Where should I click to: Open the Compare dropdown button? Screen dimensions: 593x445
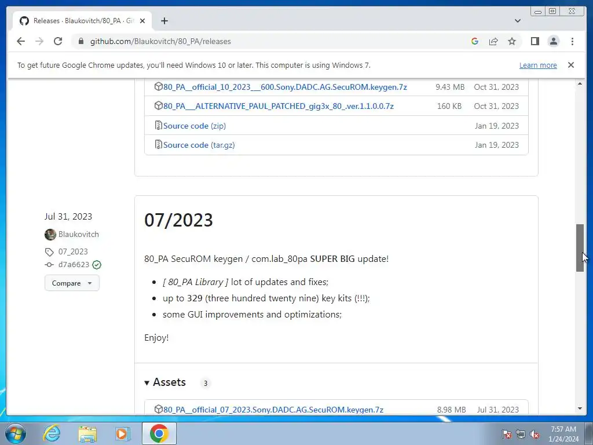coord(72,283)
